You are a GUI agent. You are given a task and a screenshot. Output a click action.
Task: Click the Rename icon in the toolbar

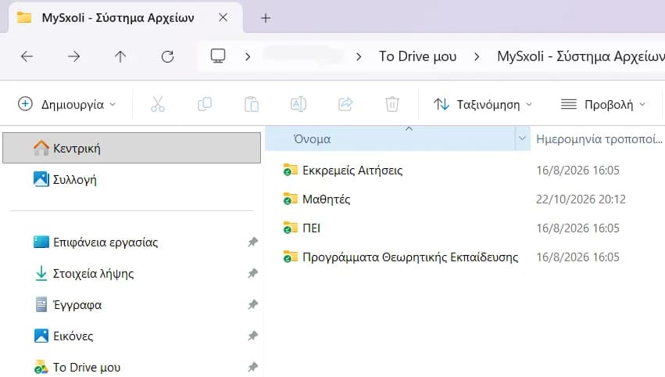(299, 104)
